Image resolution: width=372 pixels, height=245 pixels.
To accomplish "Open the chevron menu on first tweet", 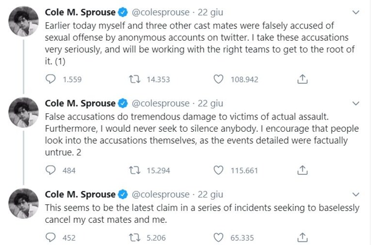I will click(x=356, y=12).
